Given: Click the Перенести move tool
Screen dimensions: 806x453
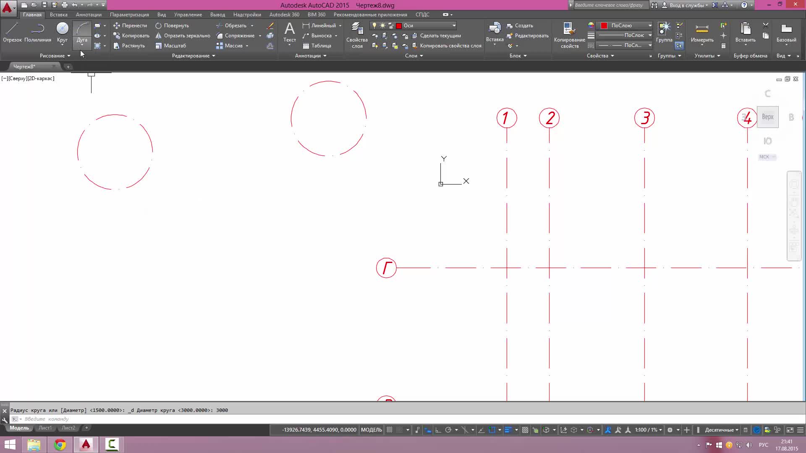Looking at the screenshot, I should point(130,26).
